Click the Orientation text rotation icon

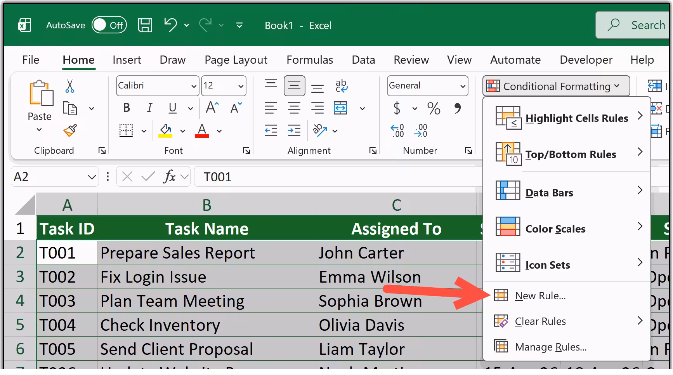(x=320, y=130)
